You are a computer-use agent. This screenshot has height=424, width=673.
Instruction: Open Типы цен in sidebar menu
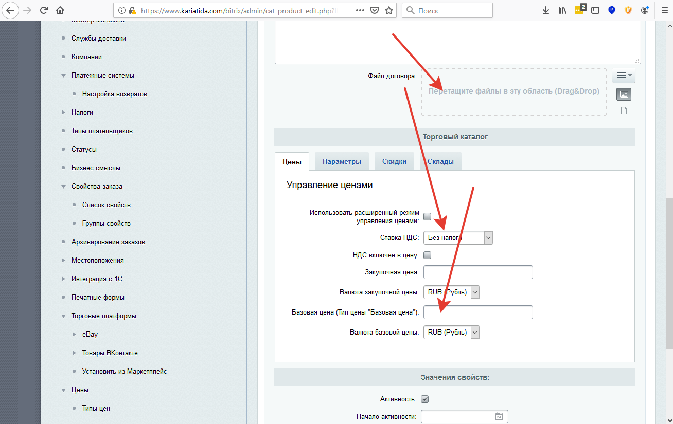96,408
